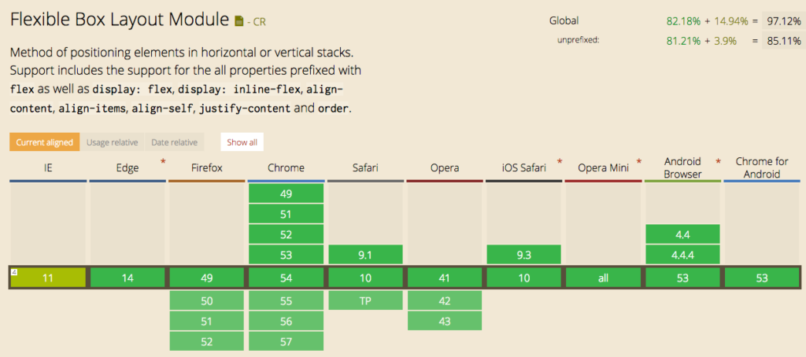Click the asterisk by Android Browser
806x357 pixels.
pos(719,161)
